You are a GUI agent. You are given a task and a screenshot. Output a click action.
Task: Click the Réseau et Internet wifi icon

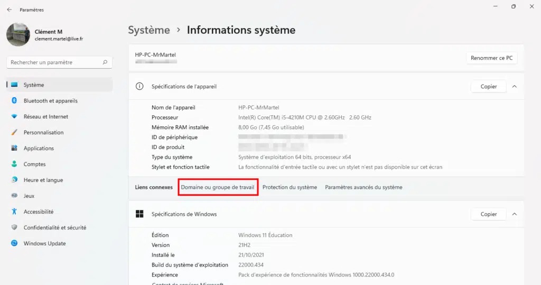coord(14,116)
